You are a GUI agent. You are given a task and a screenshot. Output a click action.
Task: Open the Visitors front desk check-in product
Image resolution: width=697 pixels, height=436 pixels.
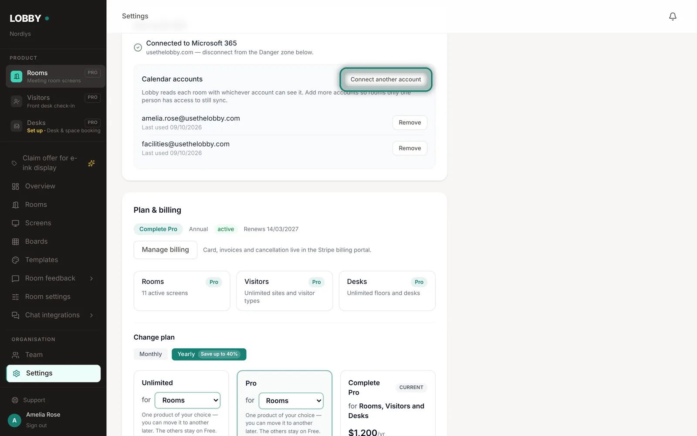[x=55, y=101]
